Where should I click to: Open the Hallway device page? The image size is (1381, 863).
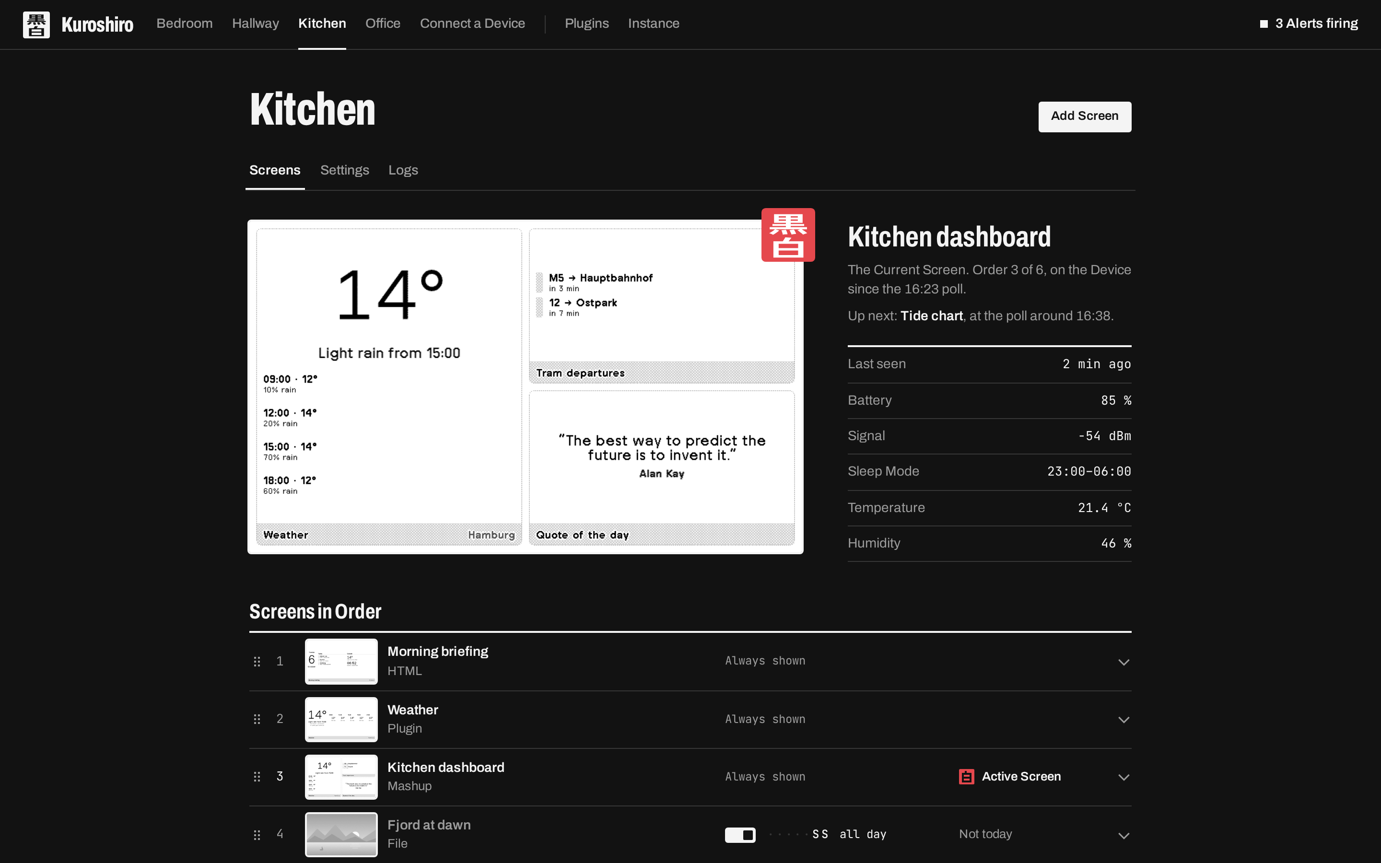255,23
